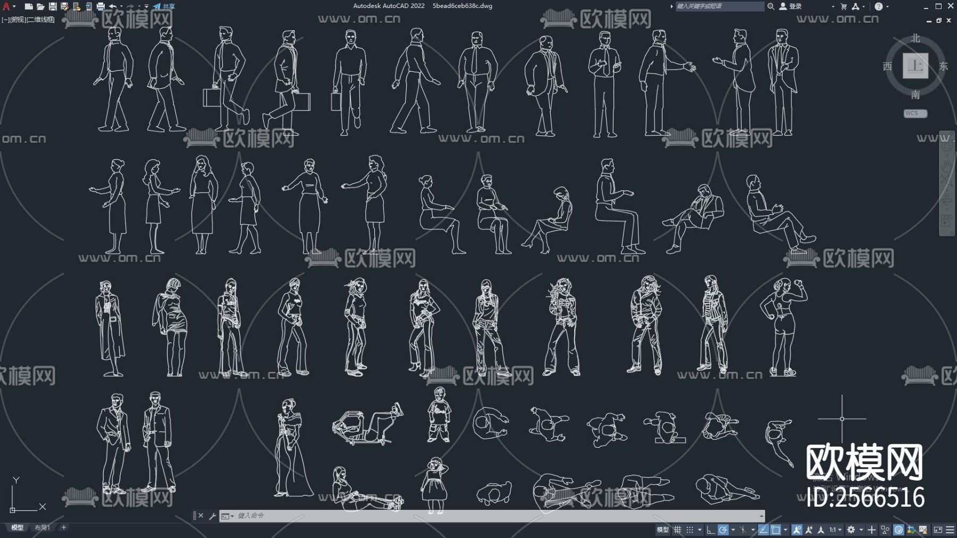The width and height of the screenshot is (957, 538).
Task: Click the search magnifier icon
Action: (x=770, y=6)
